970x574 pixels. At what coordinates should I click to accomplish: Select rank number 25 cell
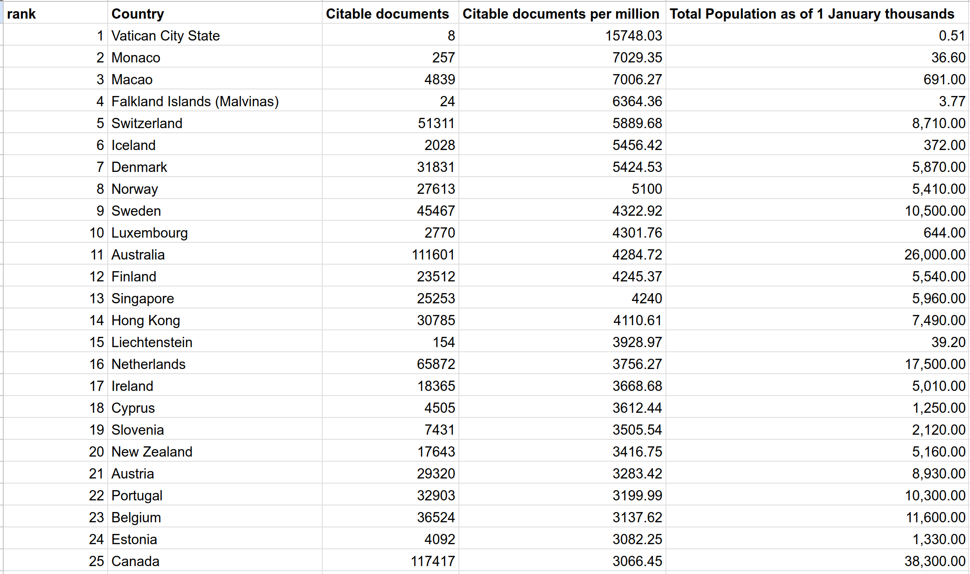point(55,560)
